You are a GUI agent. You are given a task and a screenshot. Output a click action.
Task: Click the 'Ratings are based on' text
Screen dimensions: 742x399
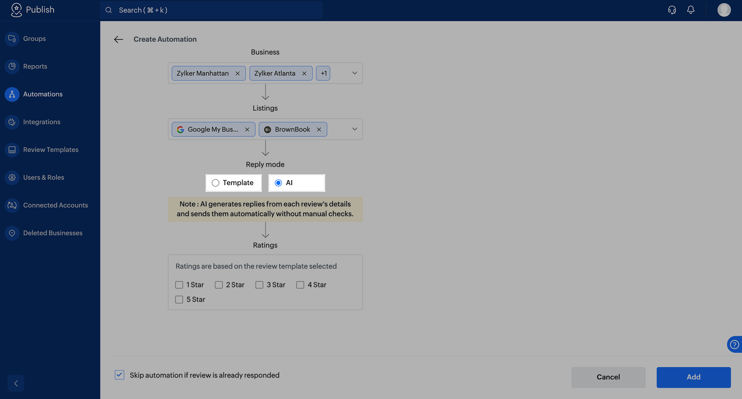point(256,266)
